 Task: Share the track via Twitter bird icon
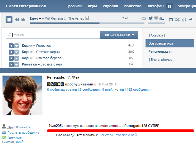151,18
